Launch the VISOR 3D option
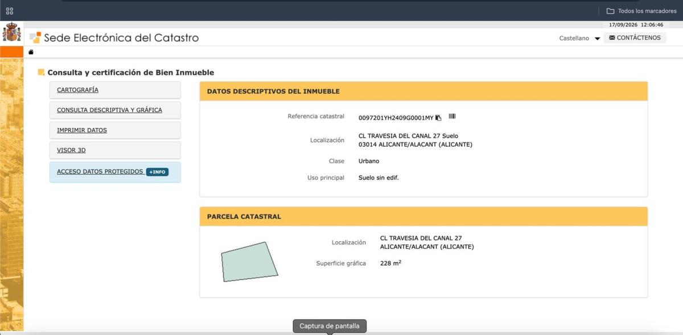This screenshot has height=335, width=683. pos(115,150)
